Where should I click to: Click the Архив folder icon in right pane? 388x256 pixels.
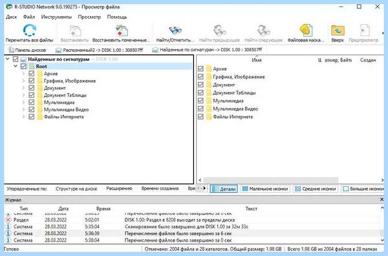209,69
